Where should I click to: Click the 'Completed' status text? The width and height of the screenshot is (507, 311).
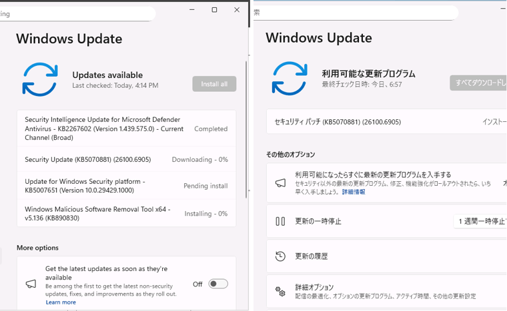211,129
